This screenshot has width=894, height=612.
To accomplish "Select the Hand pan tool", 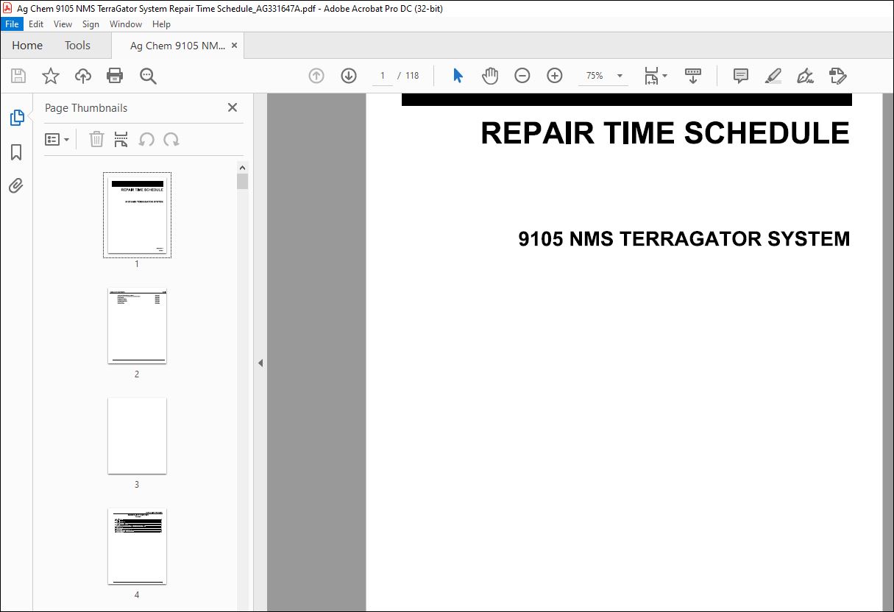I will (x=490, y=76).
